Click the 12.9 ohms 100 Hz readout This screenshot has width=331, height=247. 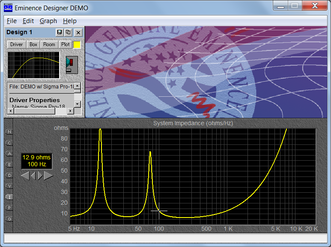pos(36,161)
